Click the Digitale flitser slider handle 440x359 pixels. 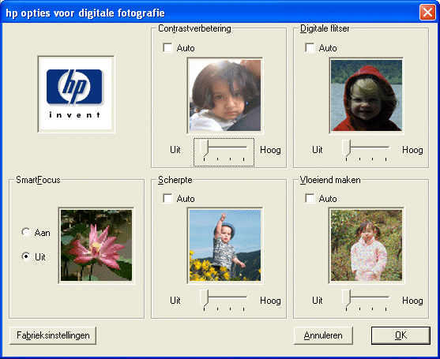coord(346,148)
